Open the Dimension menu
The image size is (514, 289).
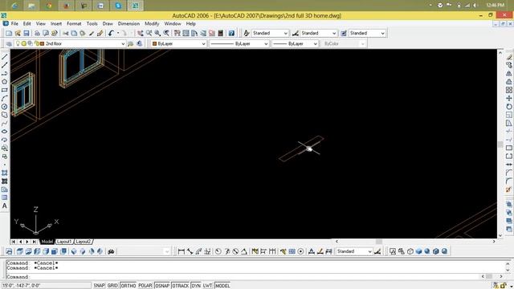(128, 23)
